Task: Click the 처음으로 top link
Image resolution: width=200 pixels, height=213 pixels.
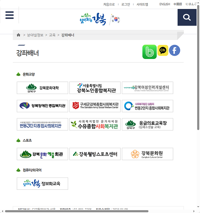Action: coord(109,4)
